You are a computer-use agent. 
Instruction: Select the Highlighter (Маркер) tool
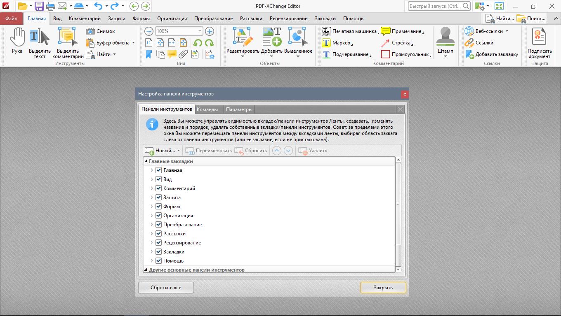337,43
